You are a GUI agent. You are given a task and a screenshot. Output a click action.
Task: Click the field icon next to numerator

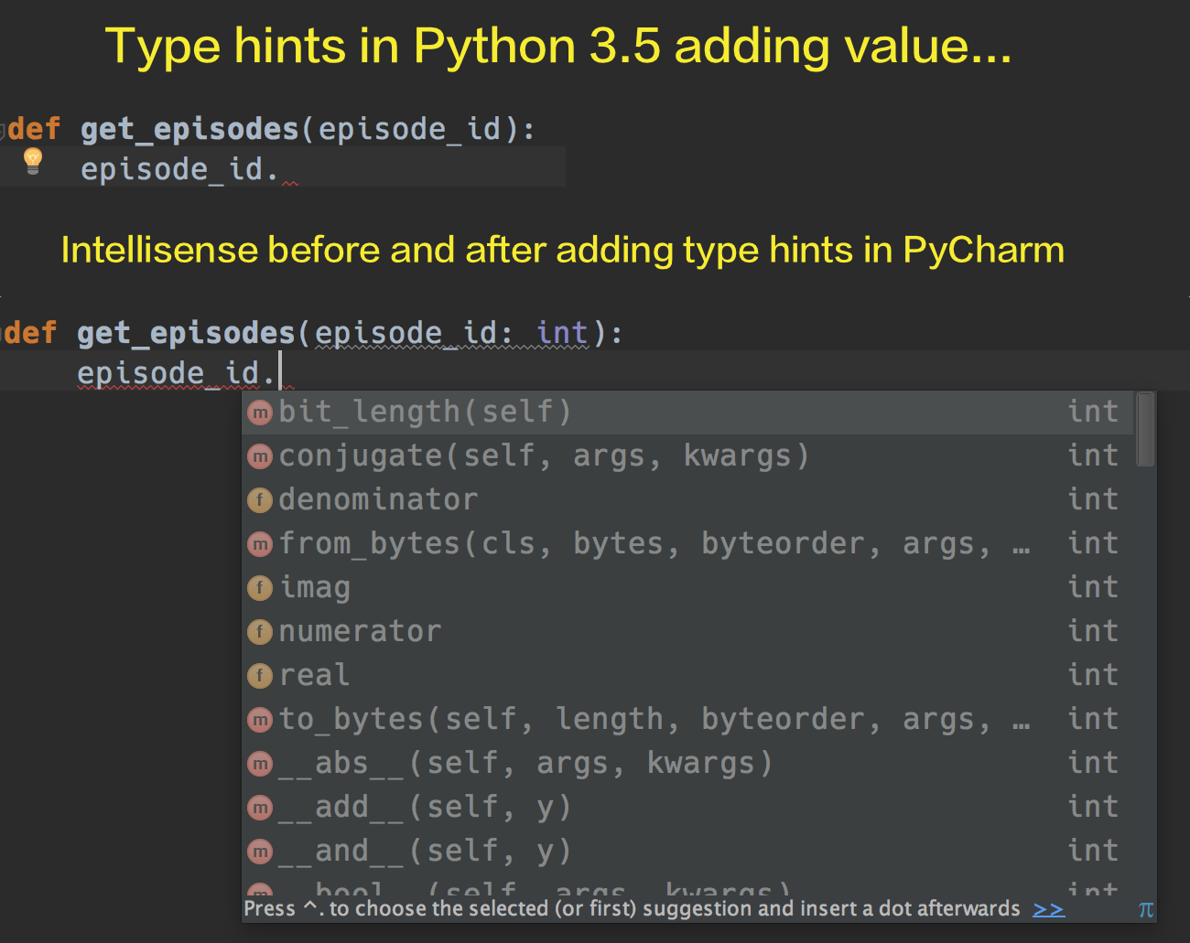point(261,632)
